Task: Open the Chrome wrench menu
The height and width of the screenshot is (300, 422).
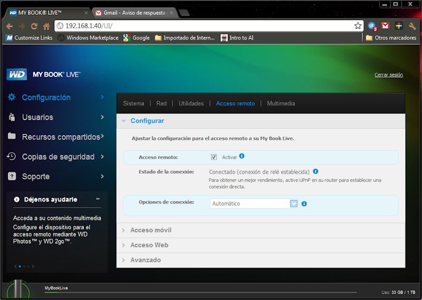Action: [412, 26]
